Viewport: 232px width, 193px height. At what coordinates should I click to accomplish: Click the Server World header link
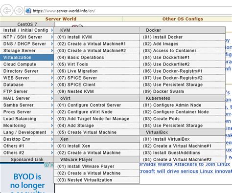click(x=61, y=19)
